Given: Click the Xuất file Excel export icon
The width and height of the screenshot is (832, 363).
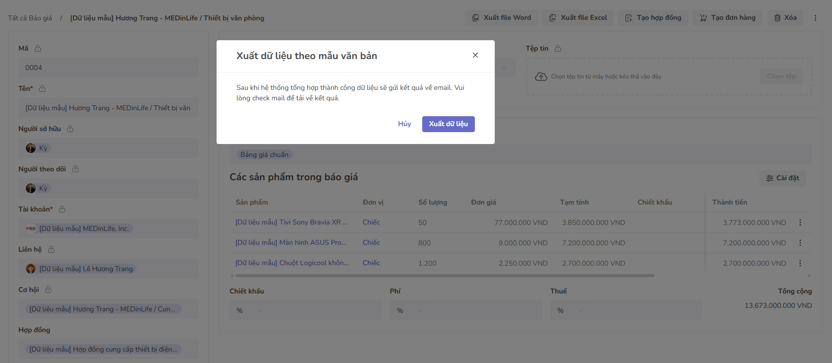Looking at the screenshot, I should point(552,18).
